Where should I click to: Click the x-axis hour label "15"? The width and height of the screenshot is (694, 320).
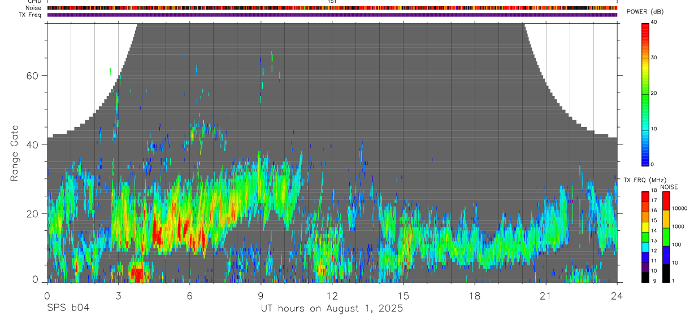coord(404,295)
